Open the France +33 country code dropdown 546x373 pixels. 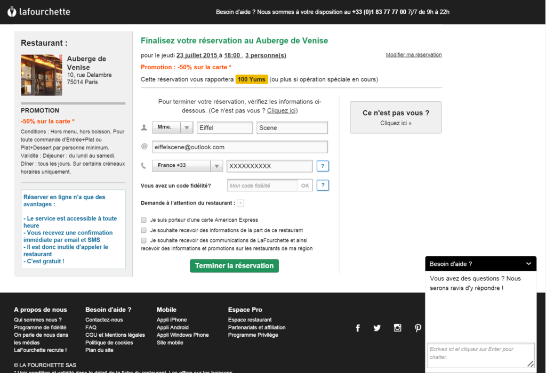coord(187,166)
